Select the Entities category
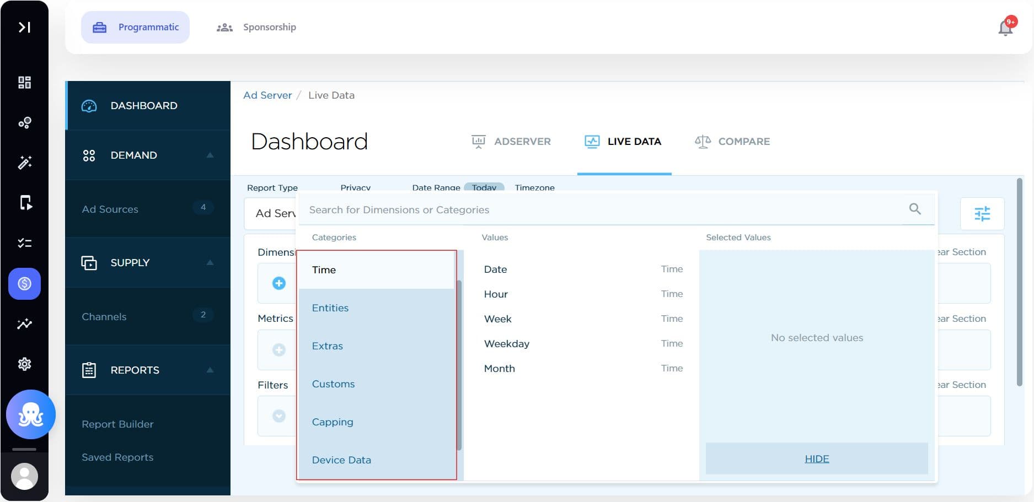This screenshot has height=502, width=1034. tap(376, 308)
